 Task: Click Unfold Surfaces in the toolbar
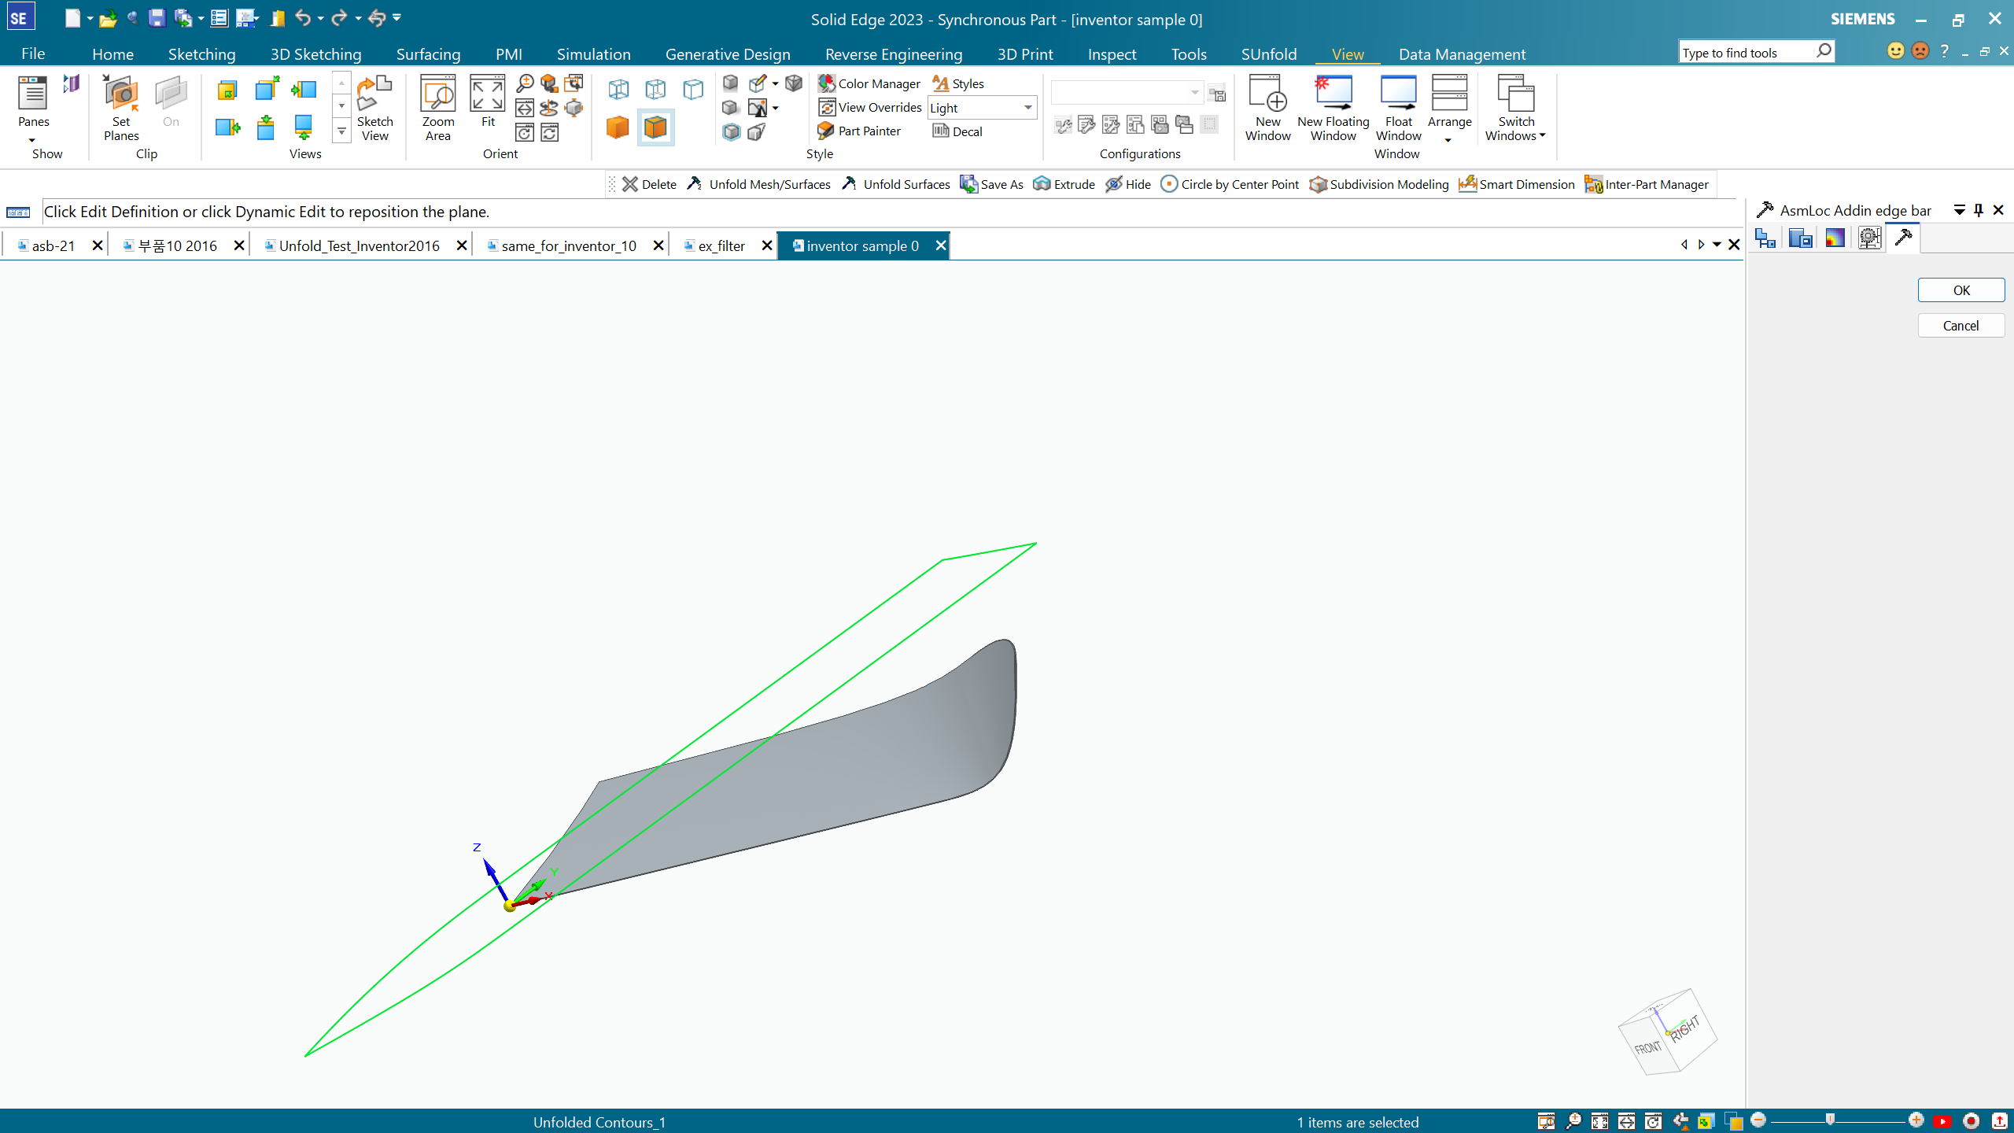(896, 184)
